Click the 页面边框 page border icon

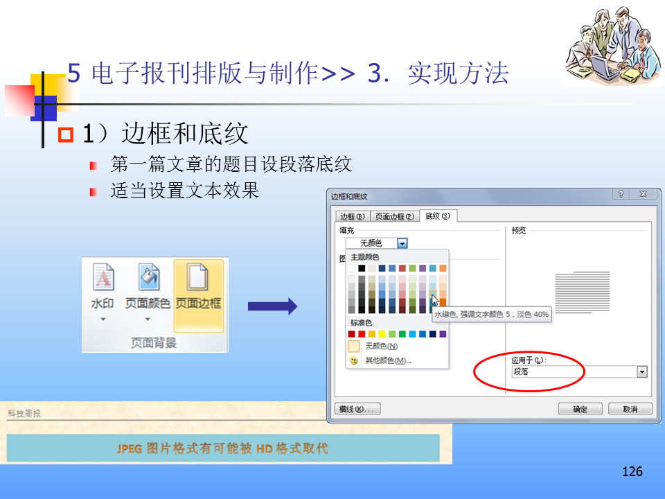tap(197, 277)
